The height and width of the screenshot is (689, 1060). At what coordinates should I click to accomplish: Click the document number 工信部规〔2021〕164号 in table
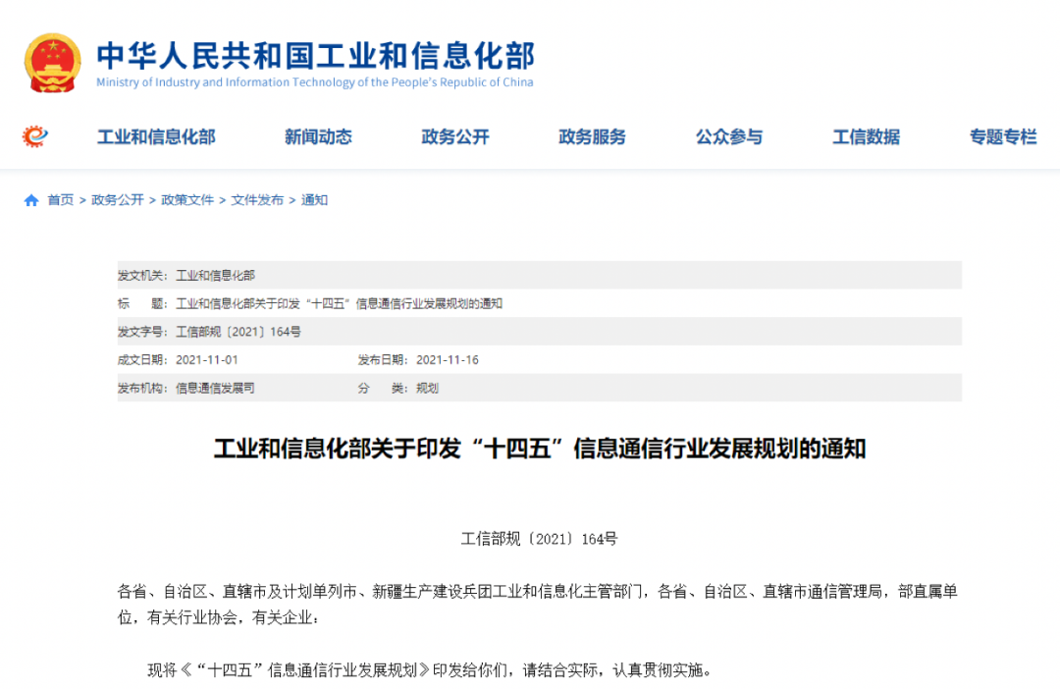[238, 332]
